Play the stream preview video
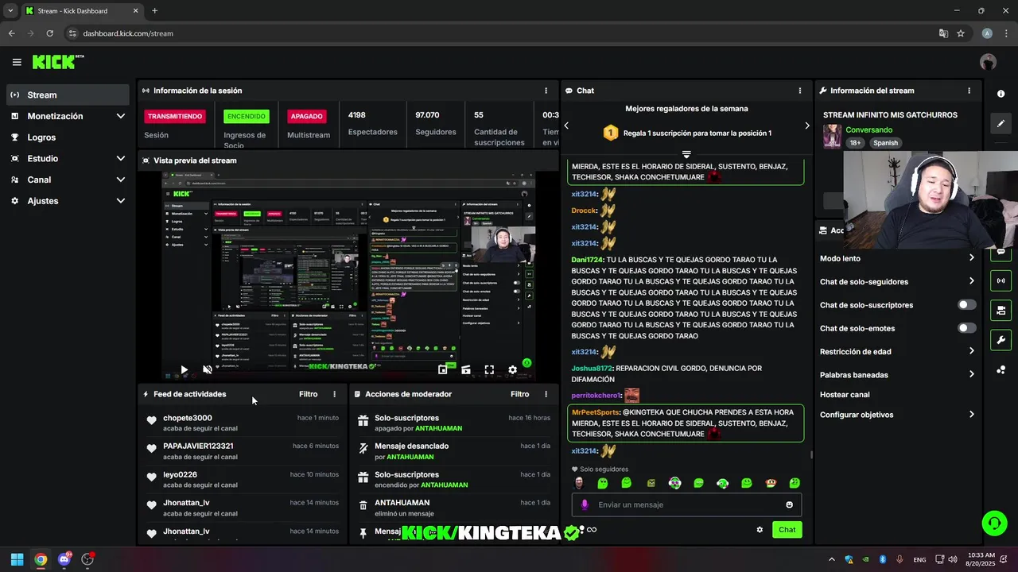The width and height of the screenshot is (1018, 572). point(184,369)
